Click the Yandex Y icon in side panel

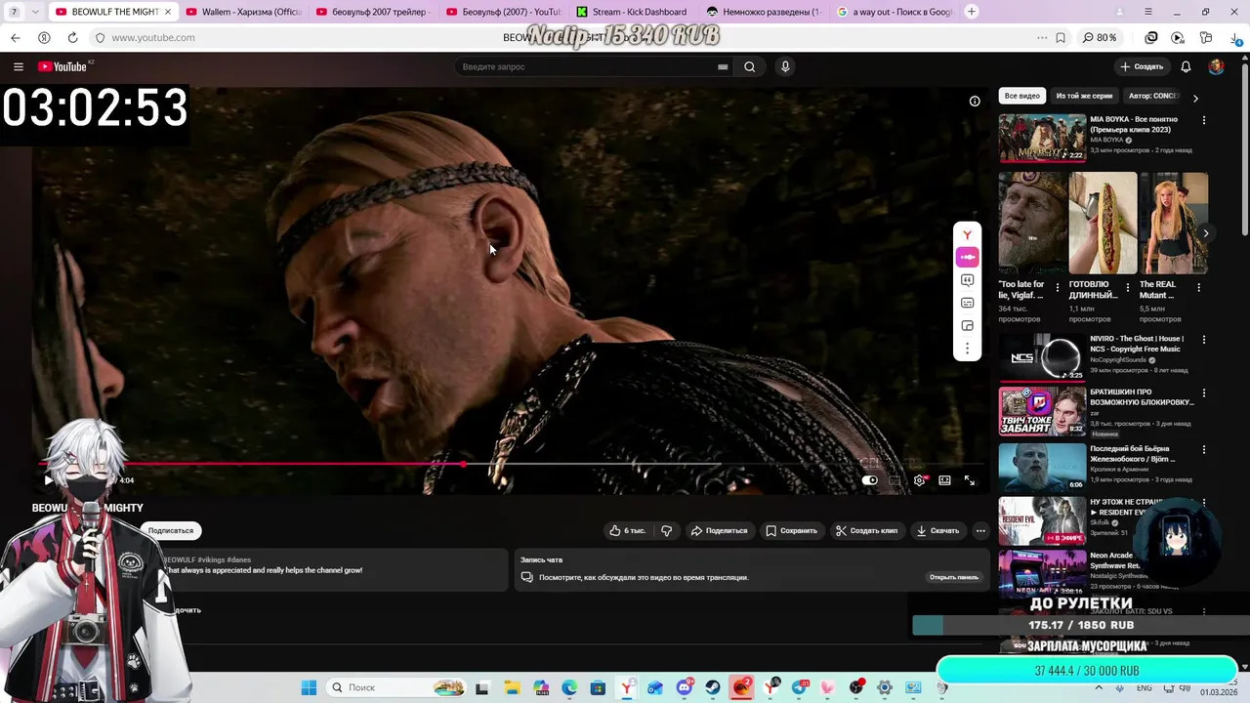point(967,234)
